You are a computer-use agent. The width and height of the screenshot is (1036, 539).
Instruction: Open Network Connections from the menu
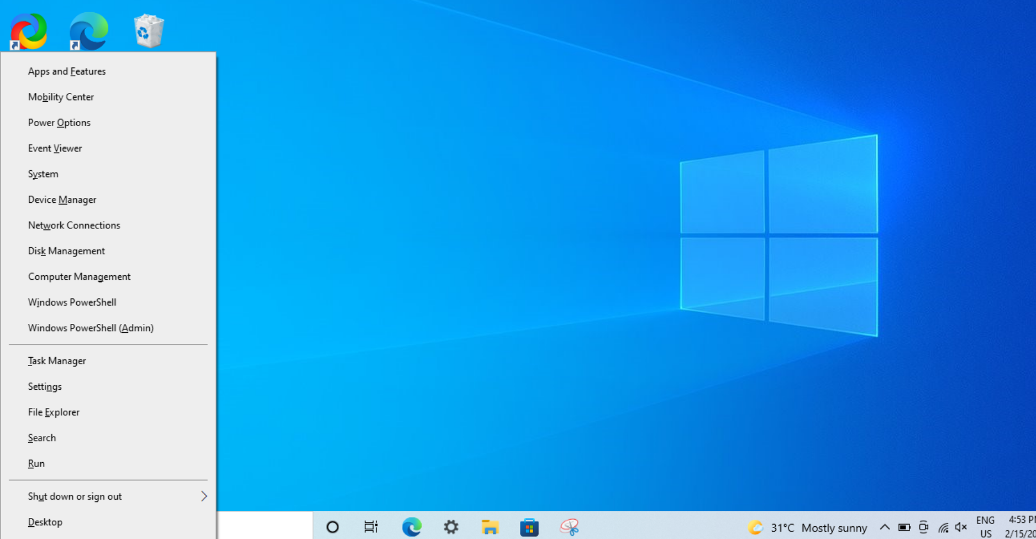point(74,225)
